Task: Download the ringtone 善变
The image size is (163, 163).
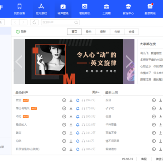Action: click(x=71, y=133)
